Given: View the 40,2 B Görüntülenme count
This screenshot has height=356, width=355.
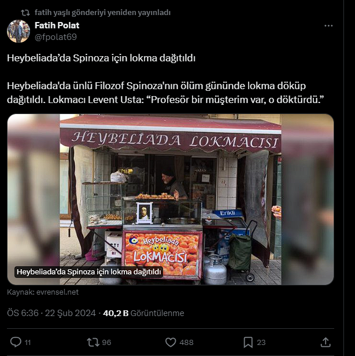Looking at the screenshot, I should (x=143, y=313).
